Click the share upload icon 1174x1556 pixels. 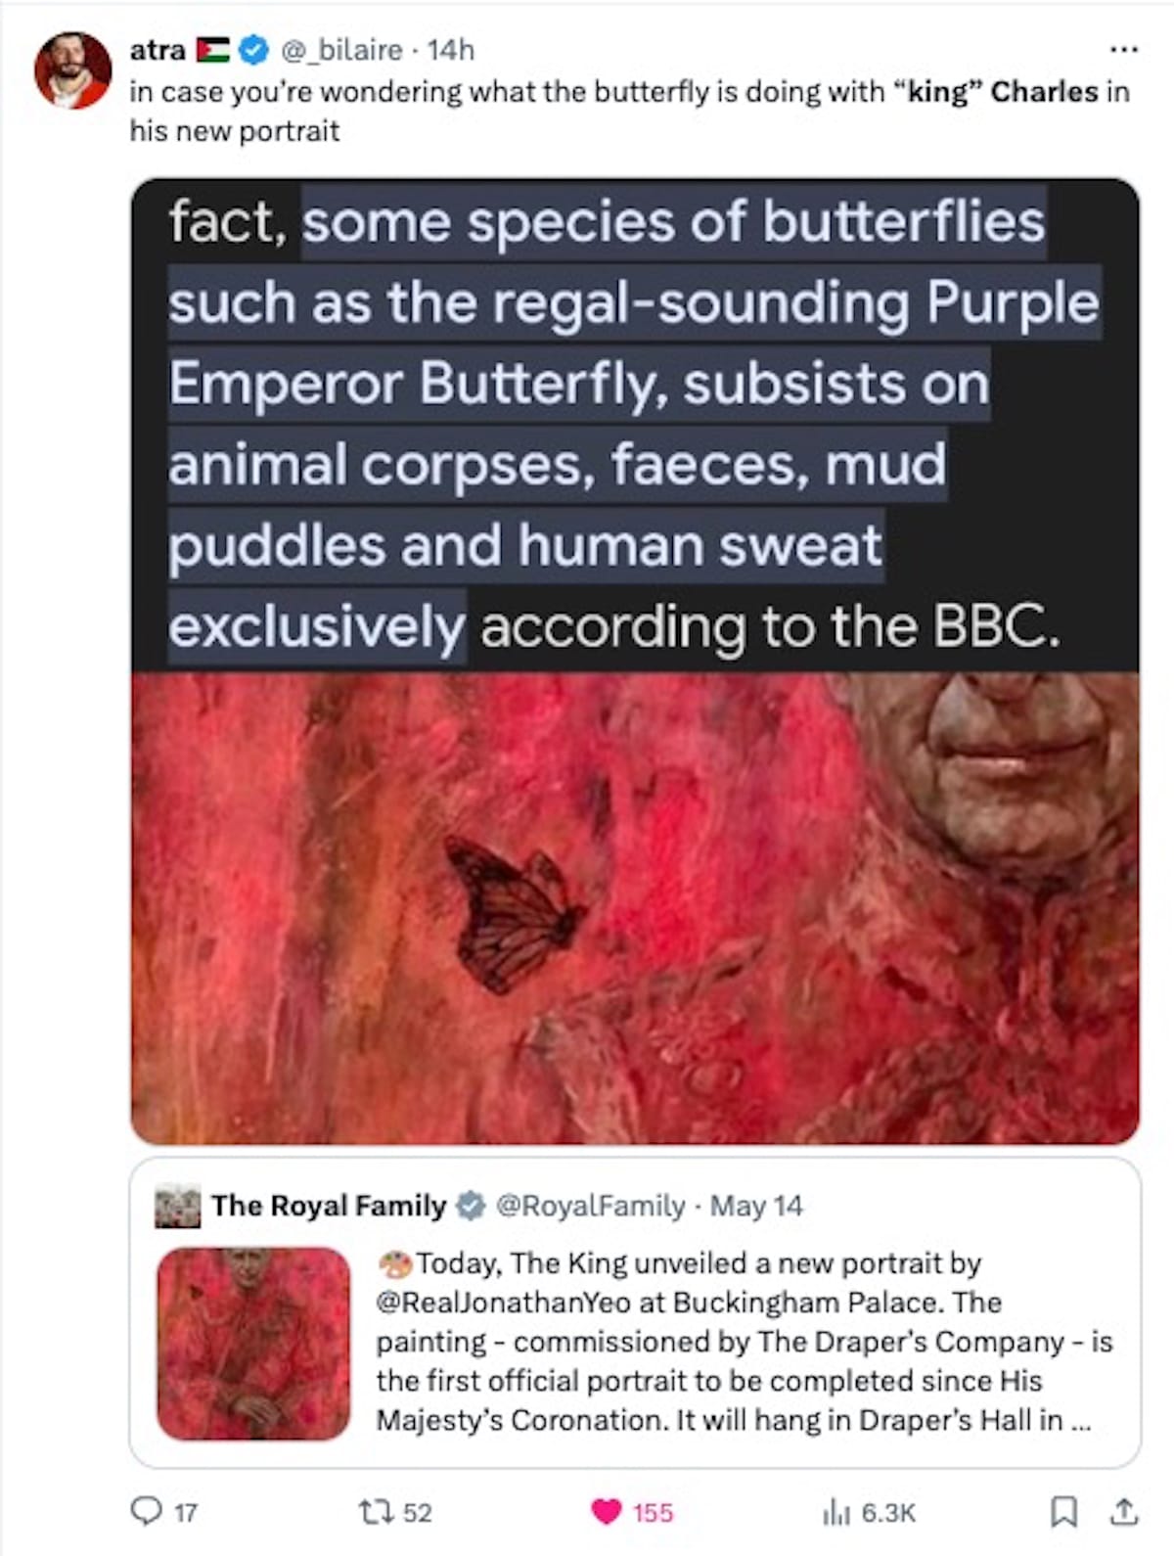click(1124, 1512)
